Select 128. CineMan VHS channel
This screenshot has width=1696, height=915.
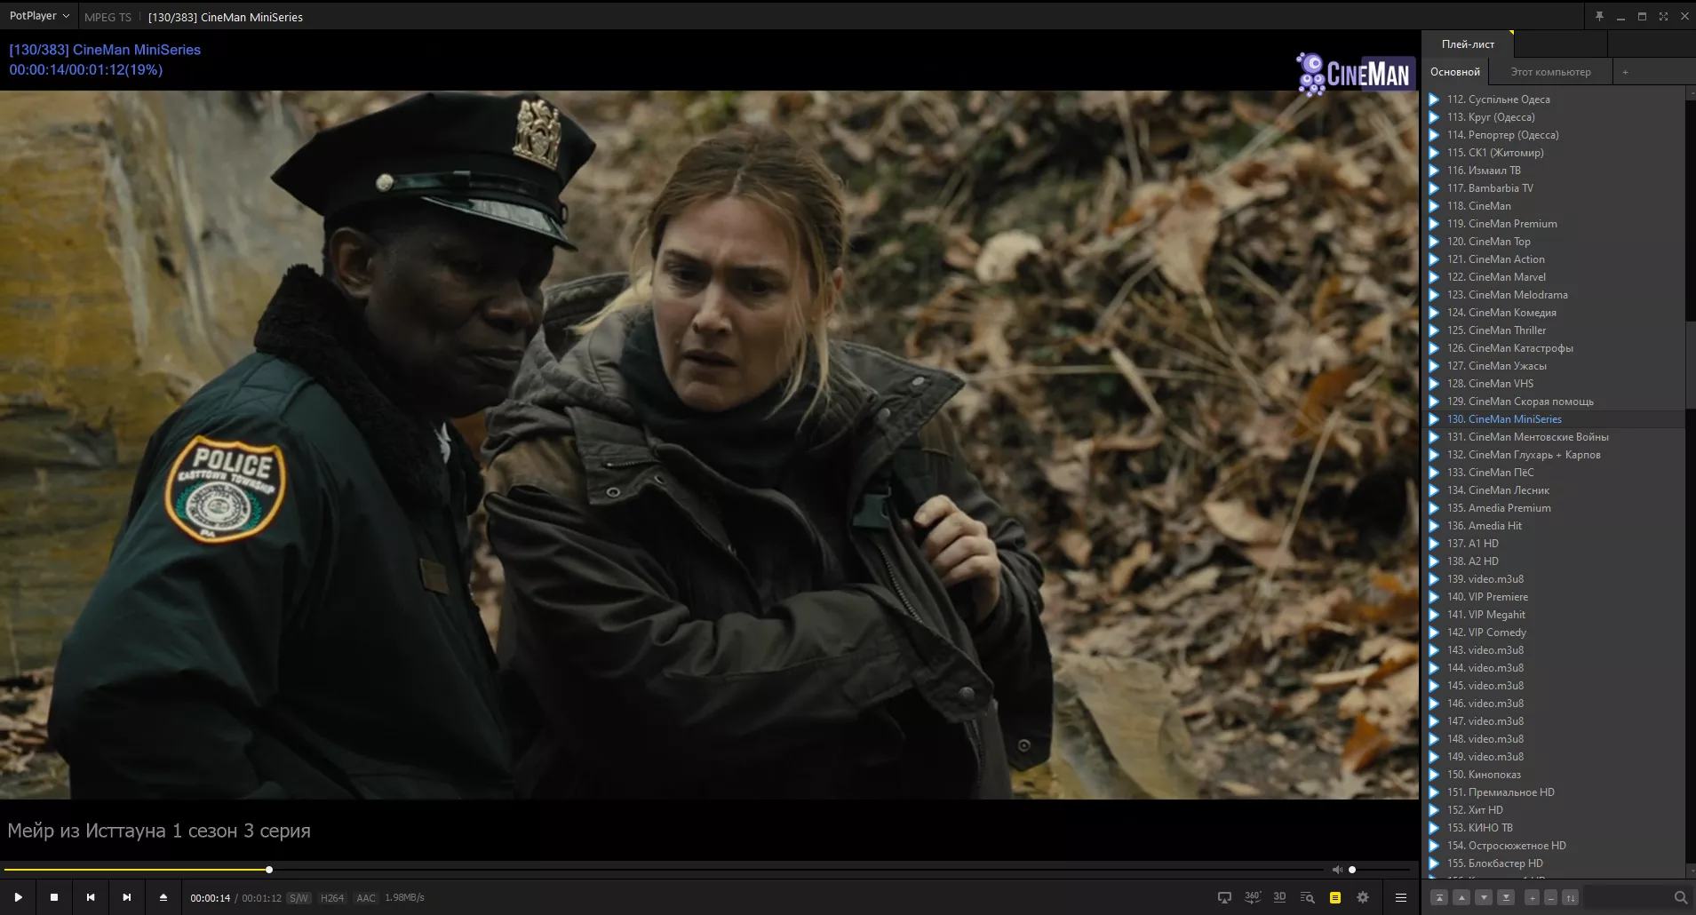[1553, 384]
